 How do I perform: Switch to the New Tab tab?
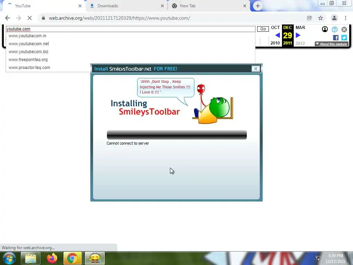pyautogui.click(x=208, y=6)
